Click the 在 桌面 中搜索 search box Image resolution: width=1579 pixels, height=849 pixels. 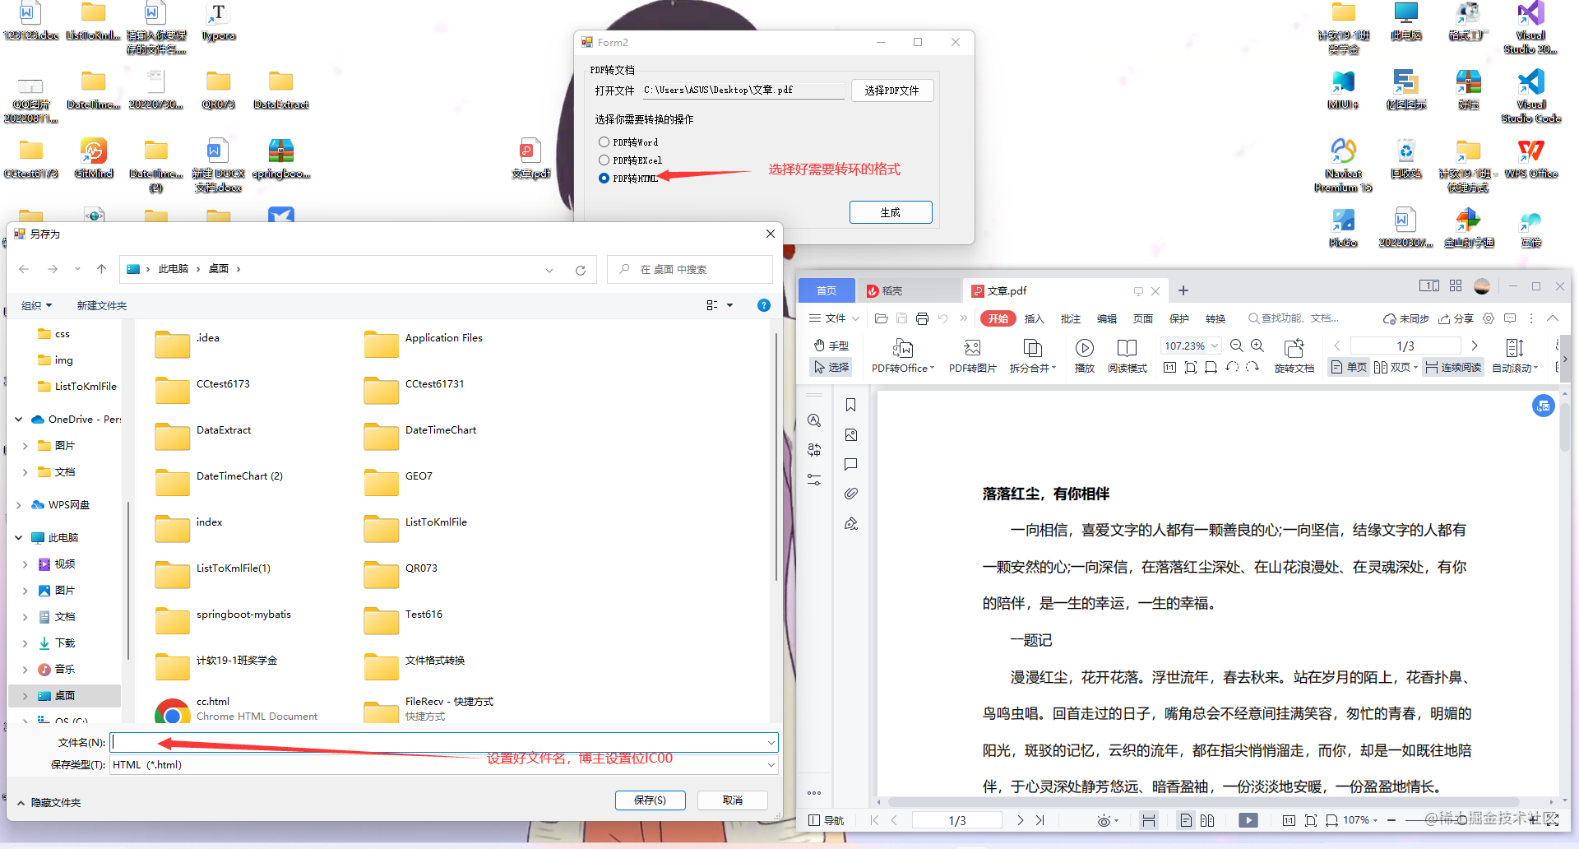689,270
